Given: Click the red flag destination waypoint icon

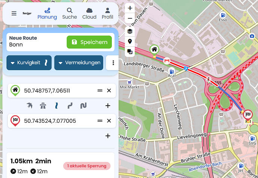Looking at the screenshot, I should (15, 121).
